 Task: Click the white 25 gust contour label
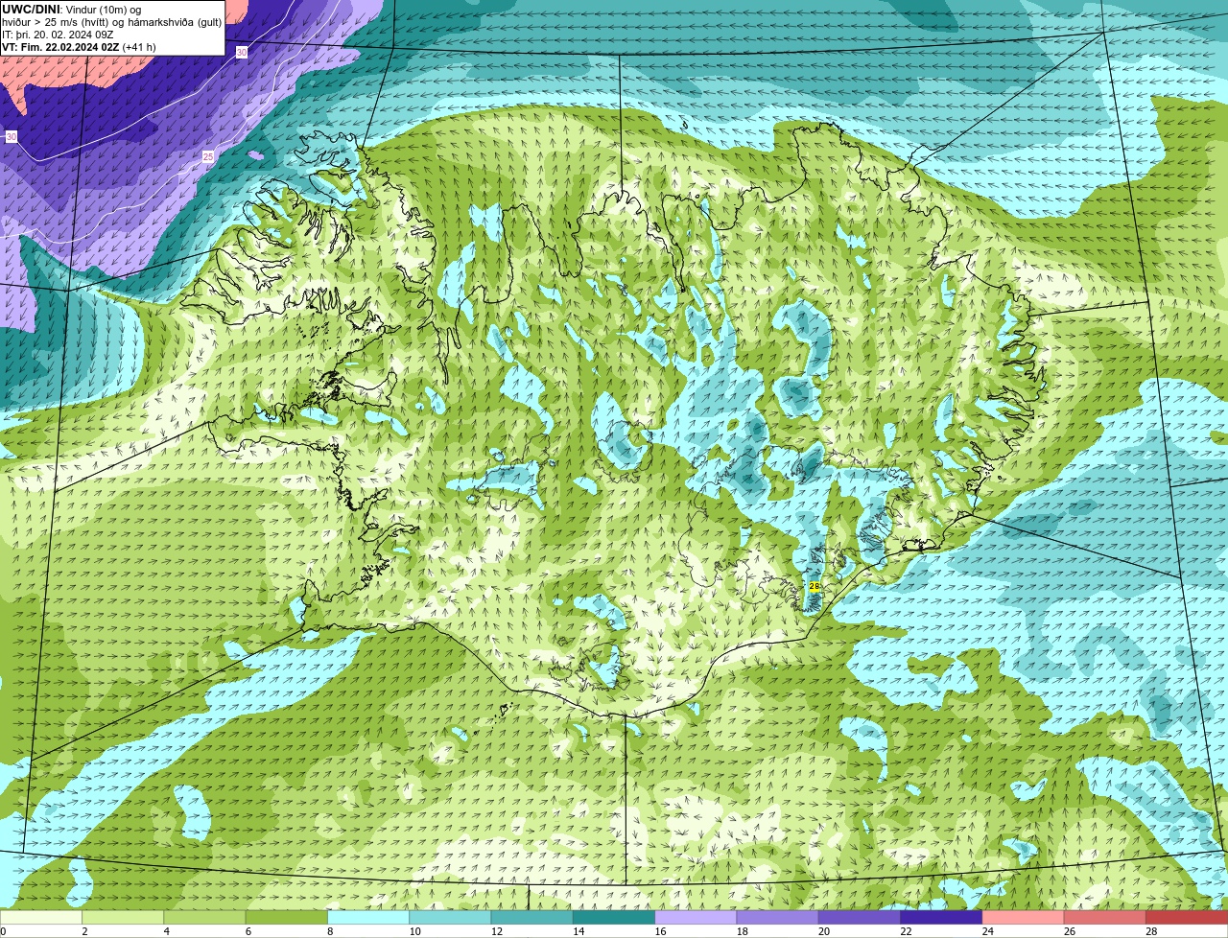click(x=208, y=156)
